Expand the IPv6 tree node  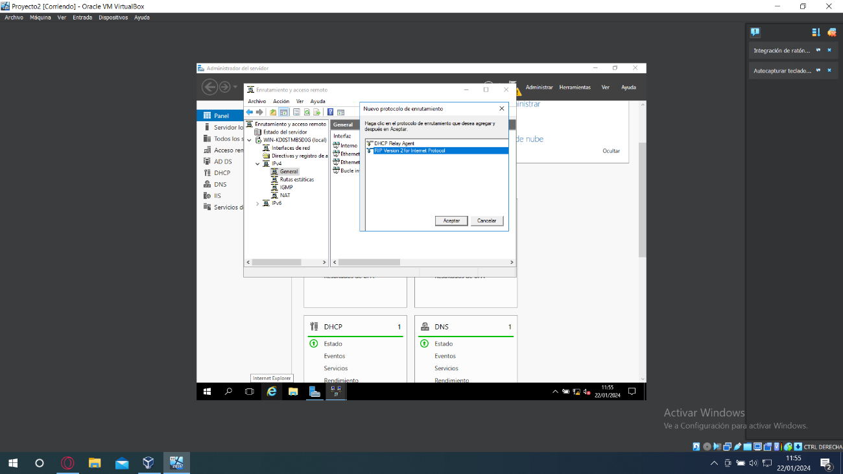(257, 203)
